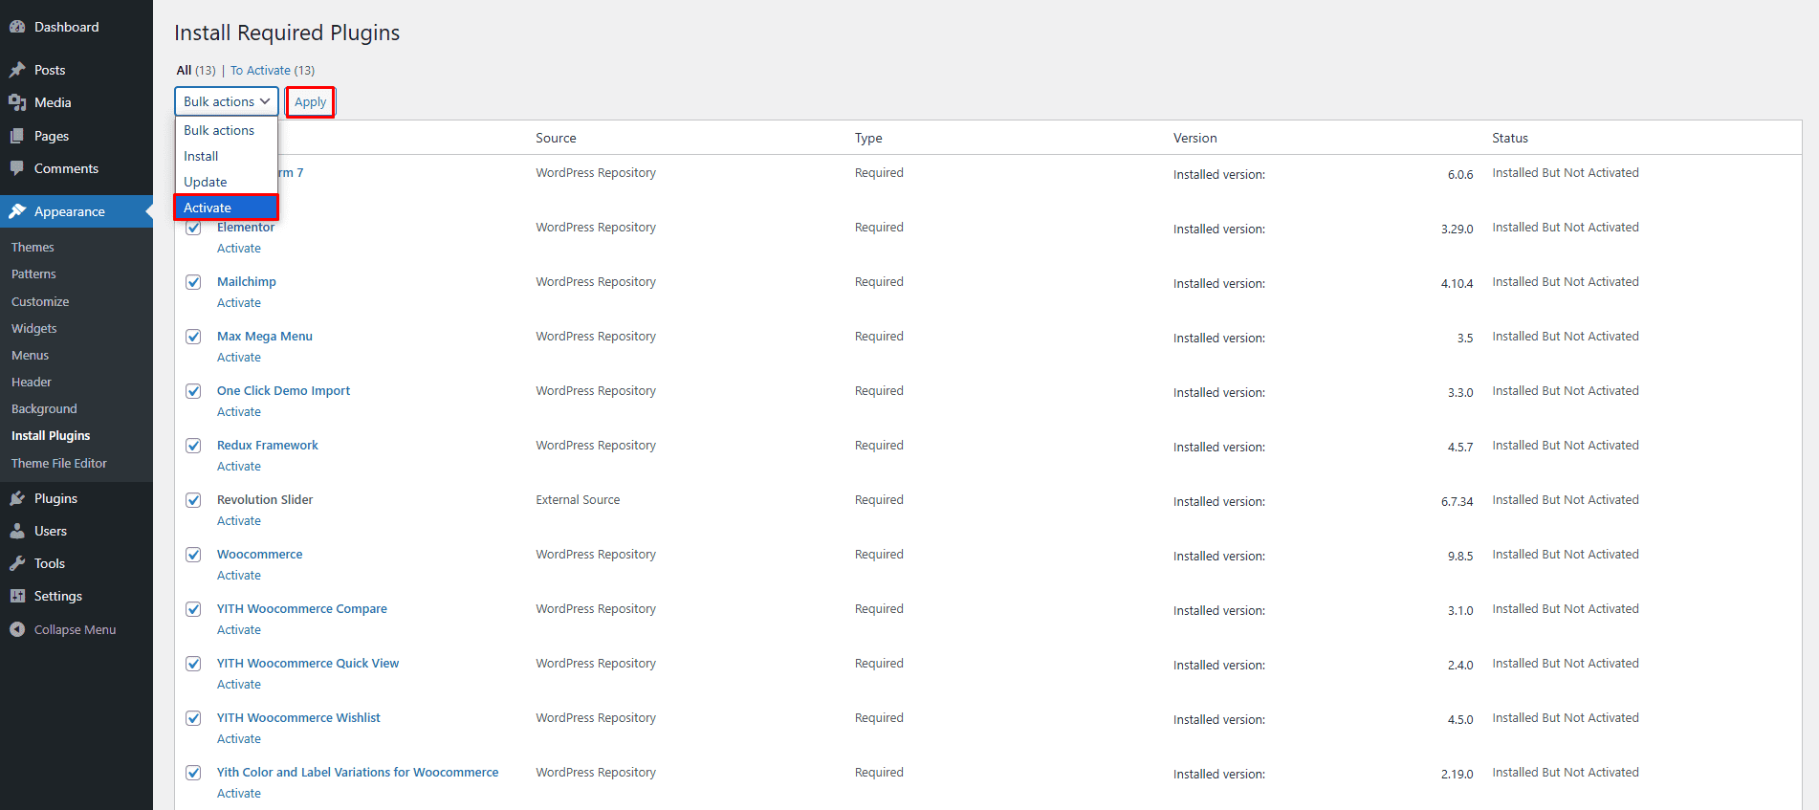The width and height of the screenshot is (1819, 810).
Task: Click the Apply button
Action: pos(310,101)
